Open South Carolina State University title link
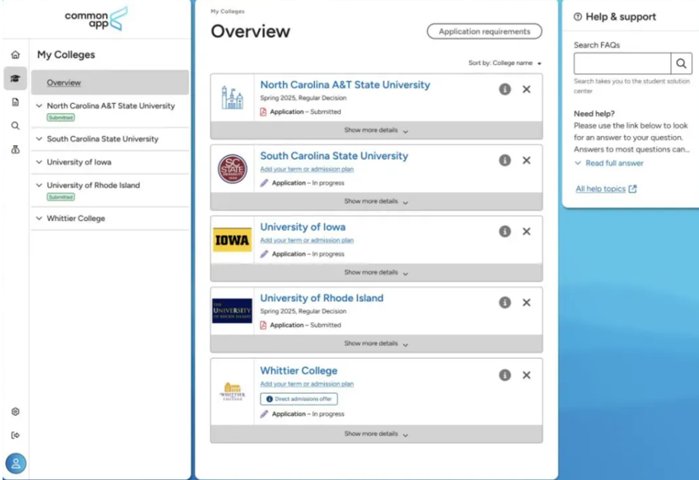Image resolution: width=699 pixels, height=480 pixels. pyautogui.click(x=334, y=156)
